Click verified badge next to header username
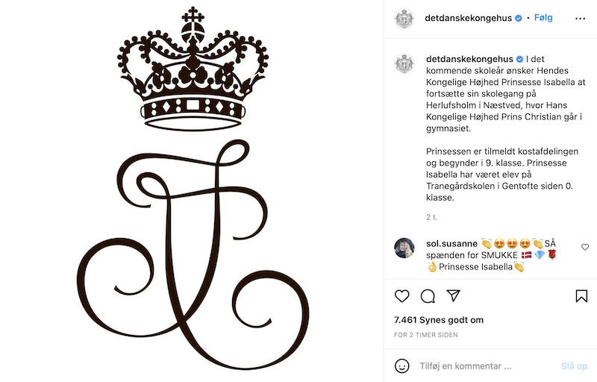This screenshot has width=597, height=382. (x=518, y=18)
